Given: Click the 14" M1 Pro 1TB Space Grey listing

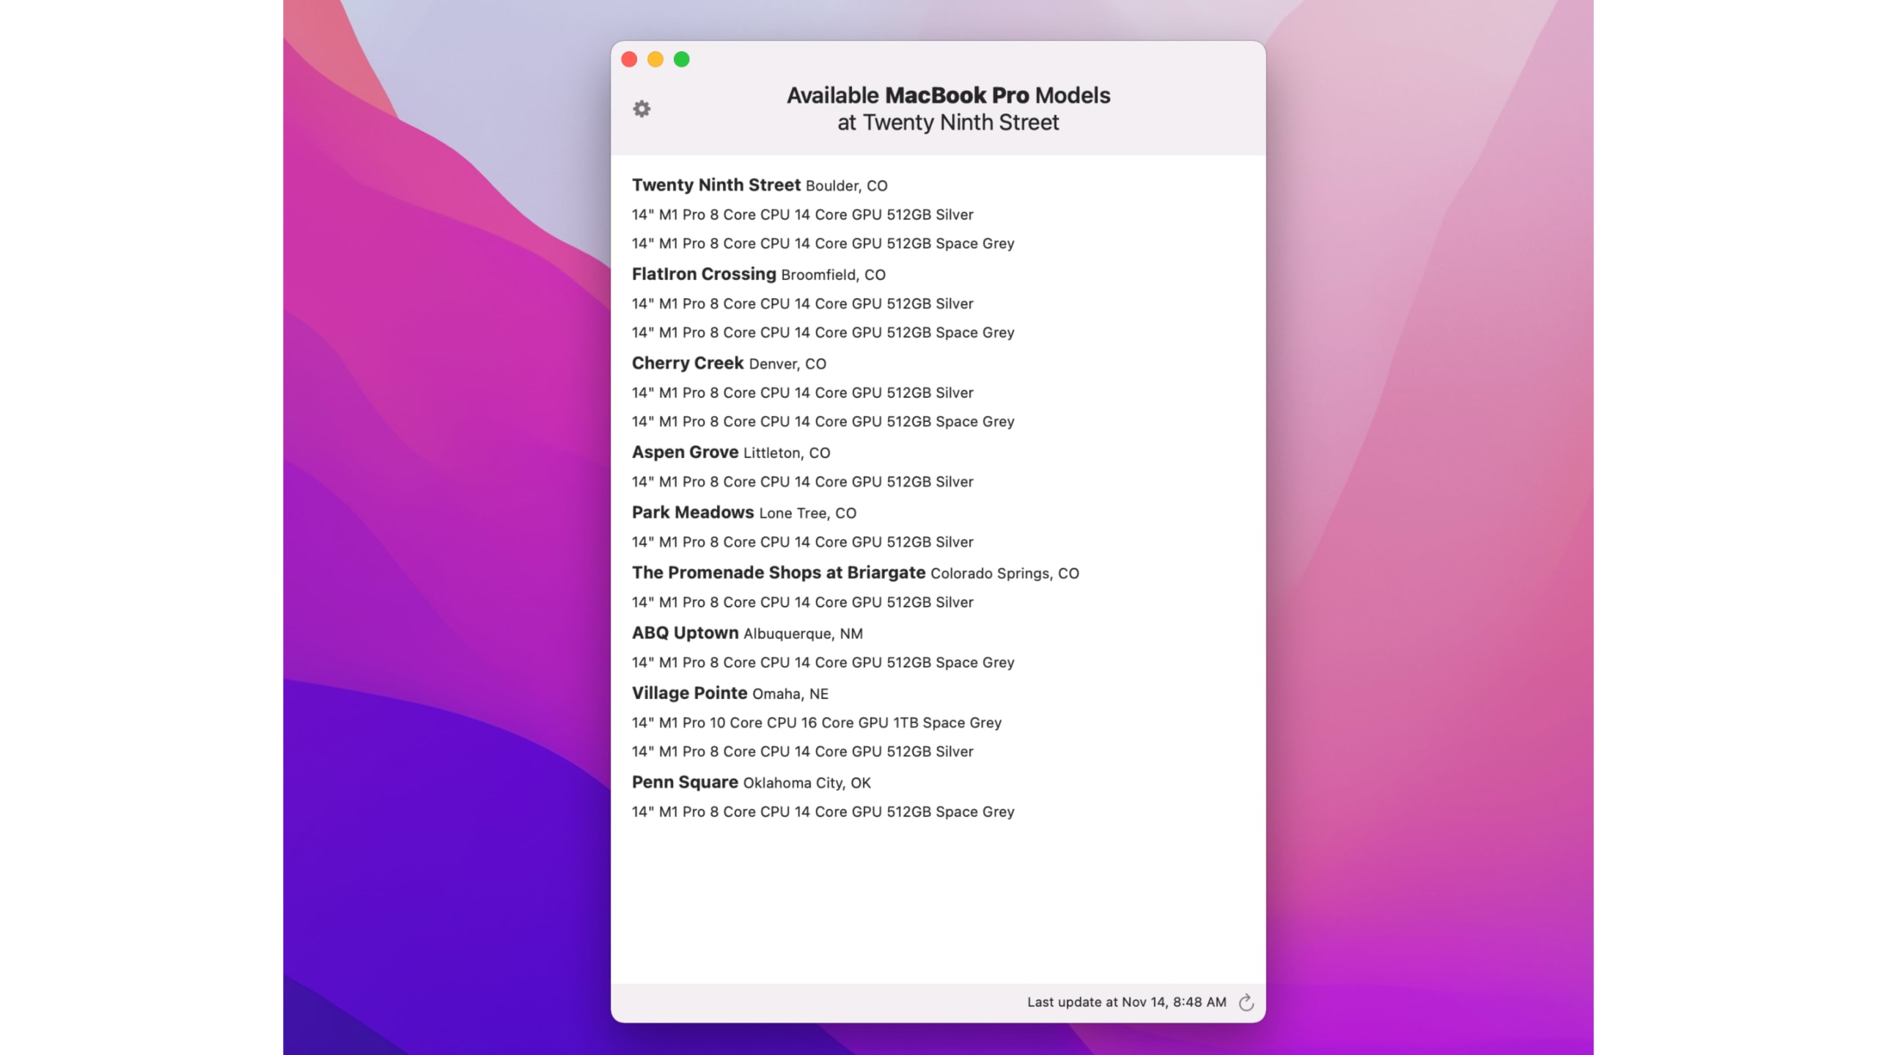Looking at the screenshot, I should point(816,722).
